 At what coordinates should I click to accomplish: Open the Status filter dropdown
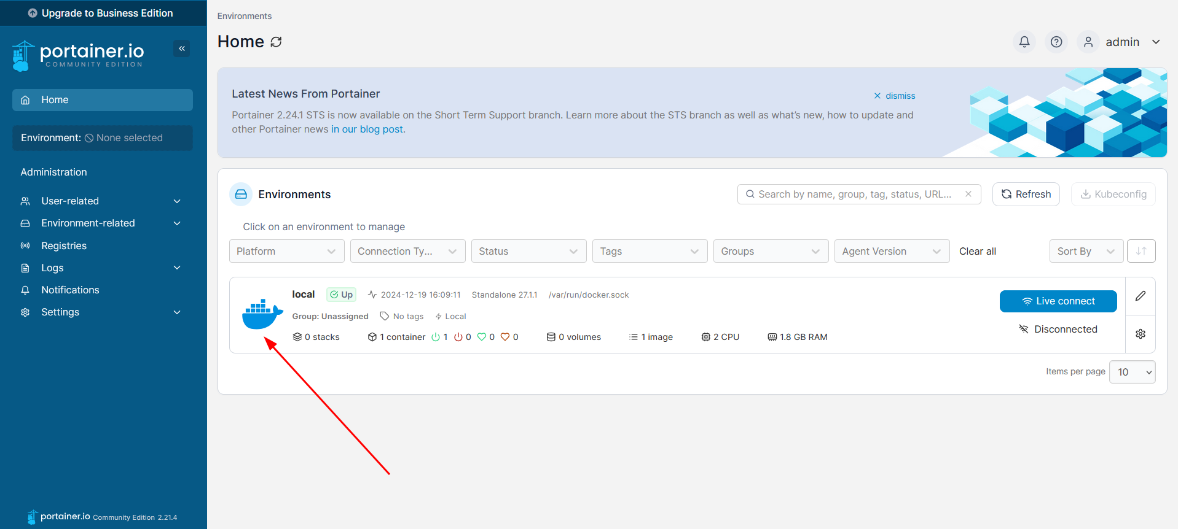pyautogui.click(x=528, y=251)
